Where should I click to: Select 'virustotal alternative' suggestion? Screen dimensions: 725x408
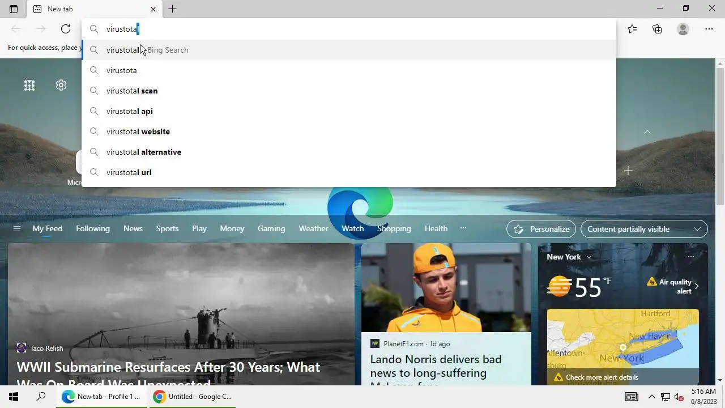[348, 152]
